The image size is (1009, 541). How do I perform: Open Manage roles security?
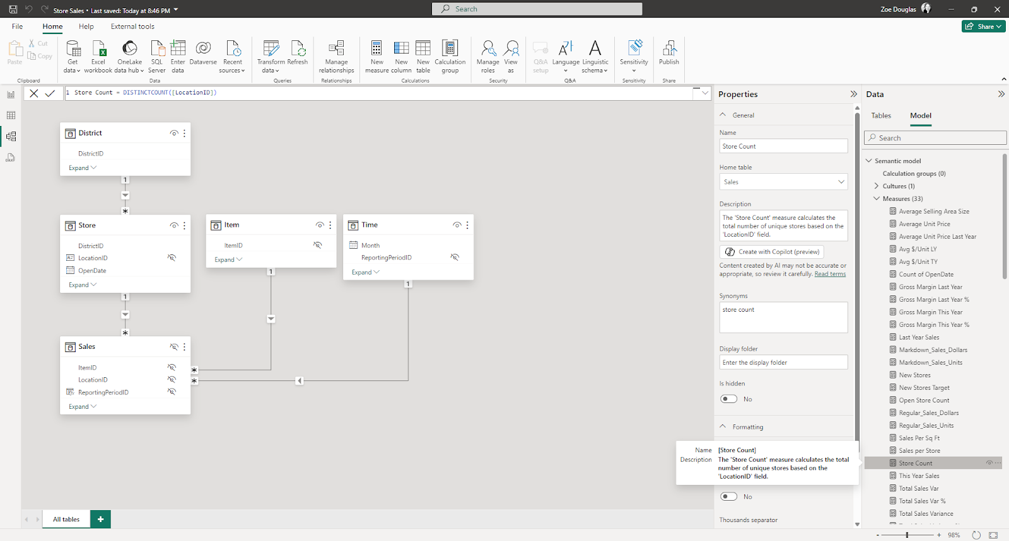pos(488,57)
